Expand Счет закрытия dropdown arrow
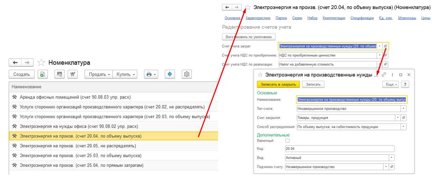 398,117
